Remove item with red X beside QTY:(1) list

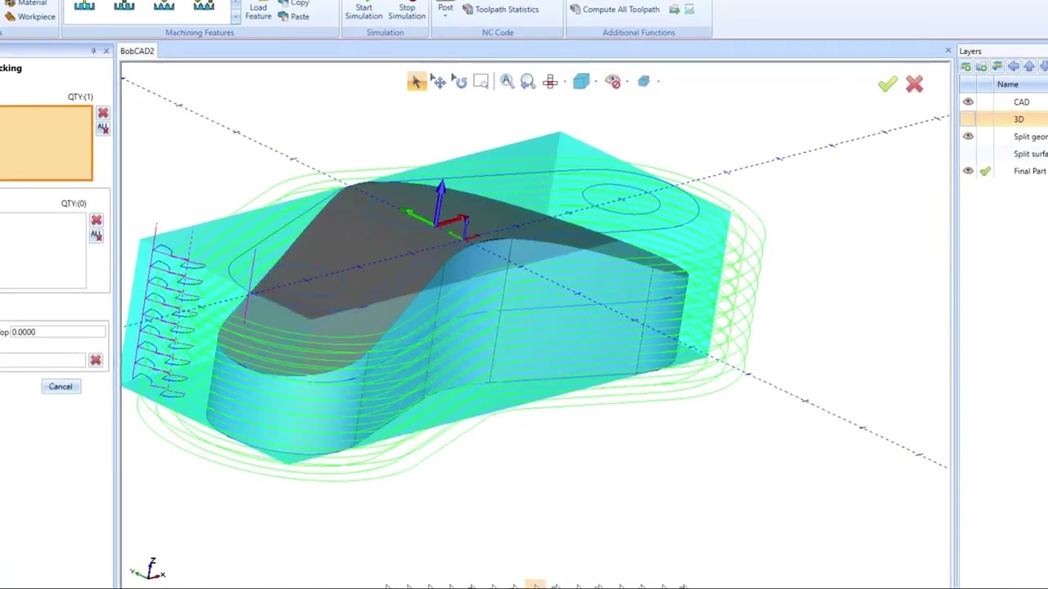click(102, 113)
